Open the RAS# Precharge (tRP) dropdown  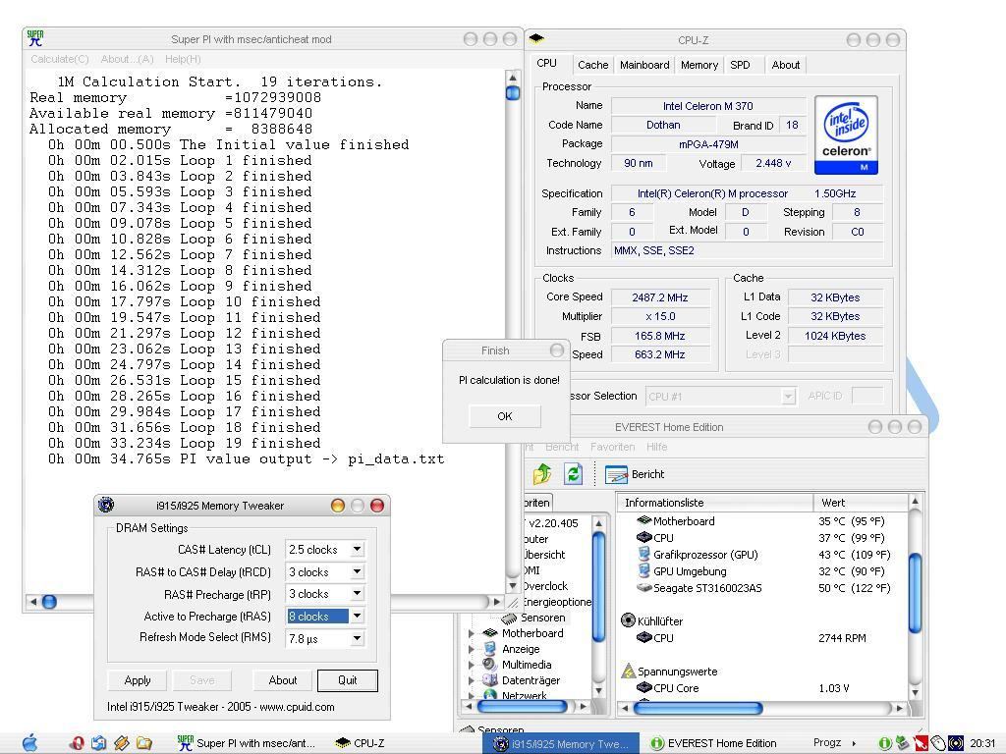[358, 594]
